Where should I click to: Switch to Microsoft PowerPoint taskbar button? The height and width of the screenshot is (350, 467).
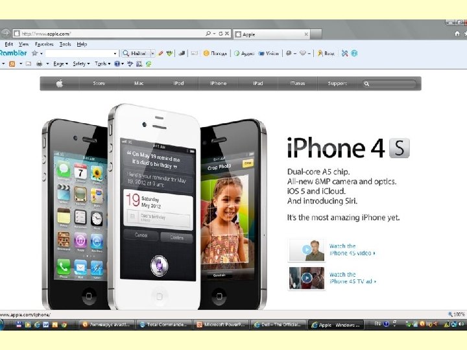pyautogui.click(x=221, y=325)
